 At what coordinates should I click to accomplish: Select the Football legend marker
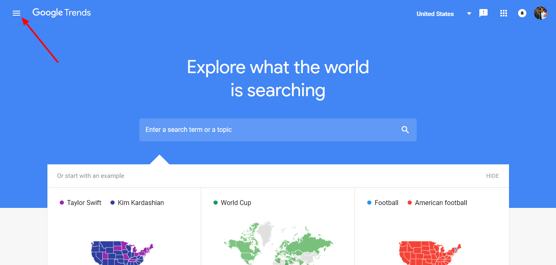pos(369,202)
